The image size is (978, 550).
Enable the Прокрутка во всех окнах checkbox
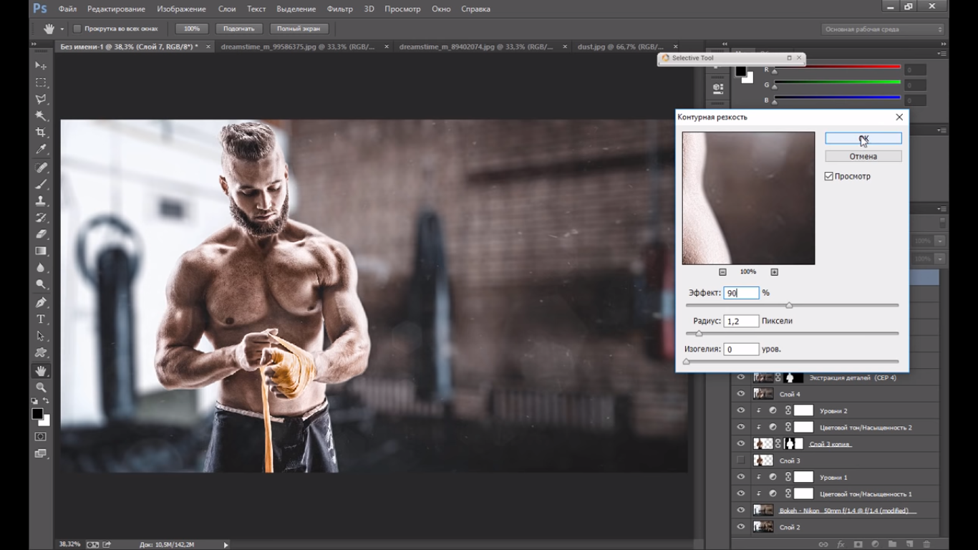click(x=77, y=29)
